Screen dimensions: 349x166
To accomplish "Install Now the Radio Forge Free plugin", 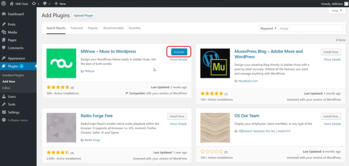I will coord(177,116).
